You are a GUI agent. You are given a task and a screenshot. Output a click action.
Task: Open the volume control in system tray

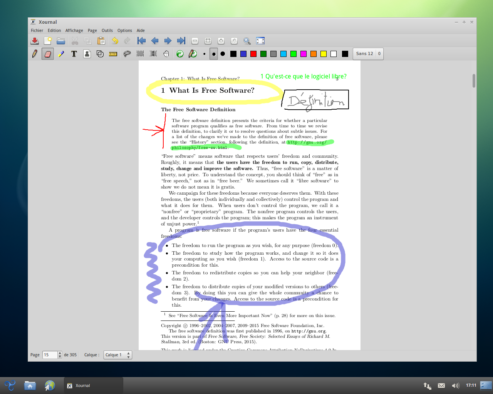(456, 386)
